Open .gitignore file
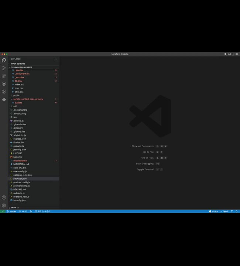Image resolution: width=240 pixels, height=266 pixels. click(34, 128)
